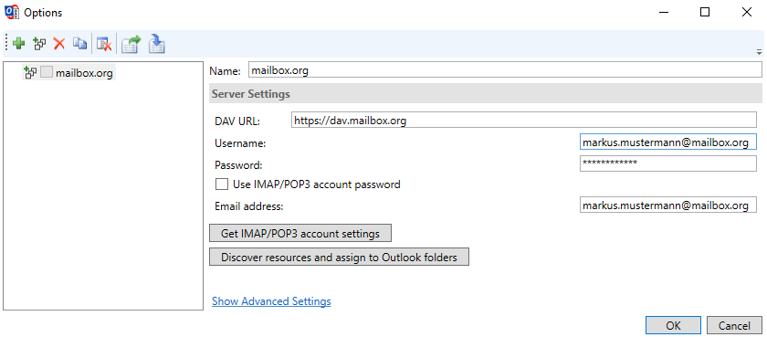
Task: Click the add multiple profiles icon
Action: click(x=39, y=44)
